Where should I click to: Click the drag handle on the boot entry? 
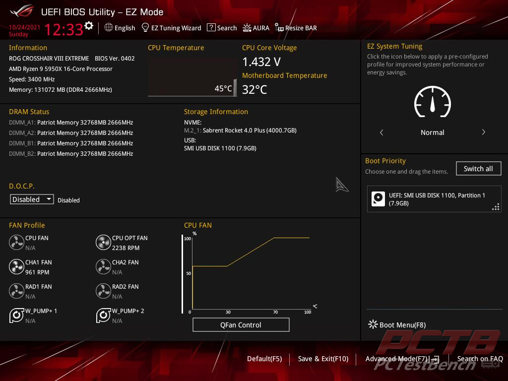496,207
